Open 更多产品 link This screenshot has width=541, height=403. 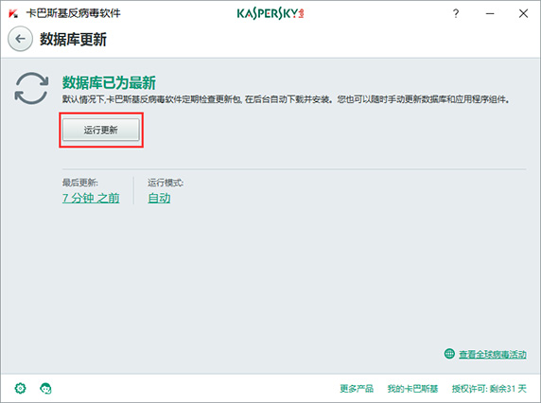357,389
